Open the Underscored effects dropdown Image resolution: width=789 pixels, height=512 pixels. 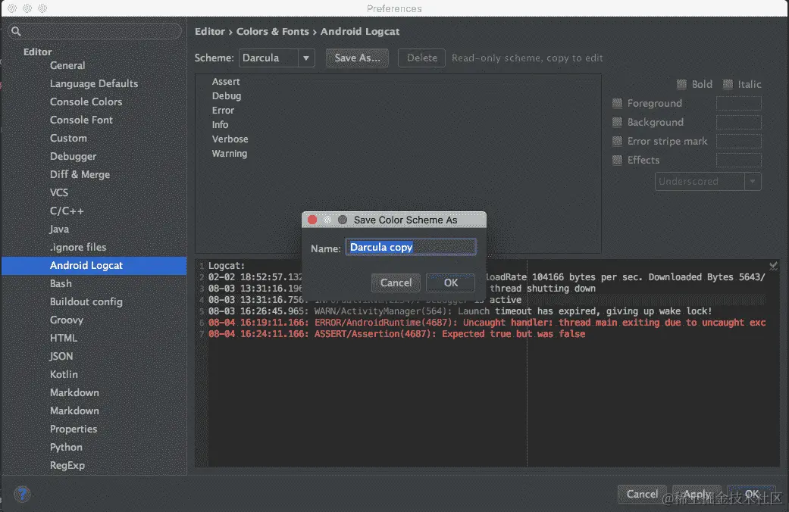coord(708,182)
